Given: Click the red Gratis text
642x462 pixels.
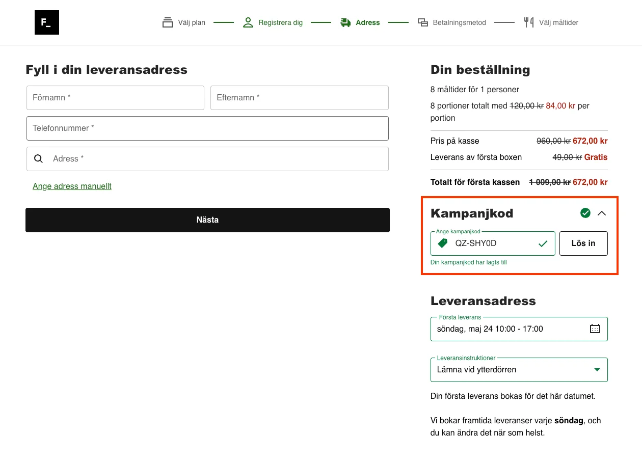Looking at the screenshot, I should point(596,157).
